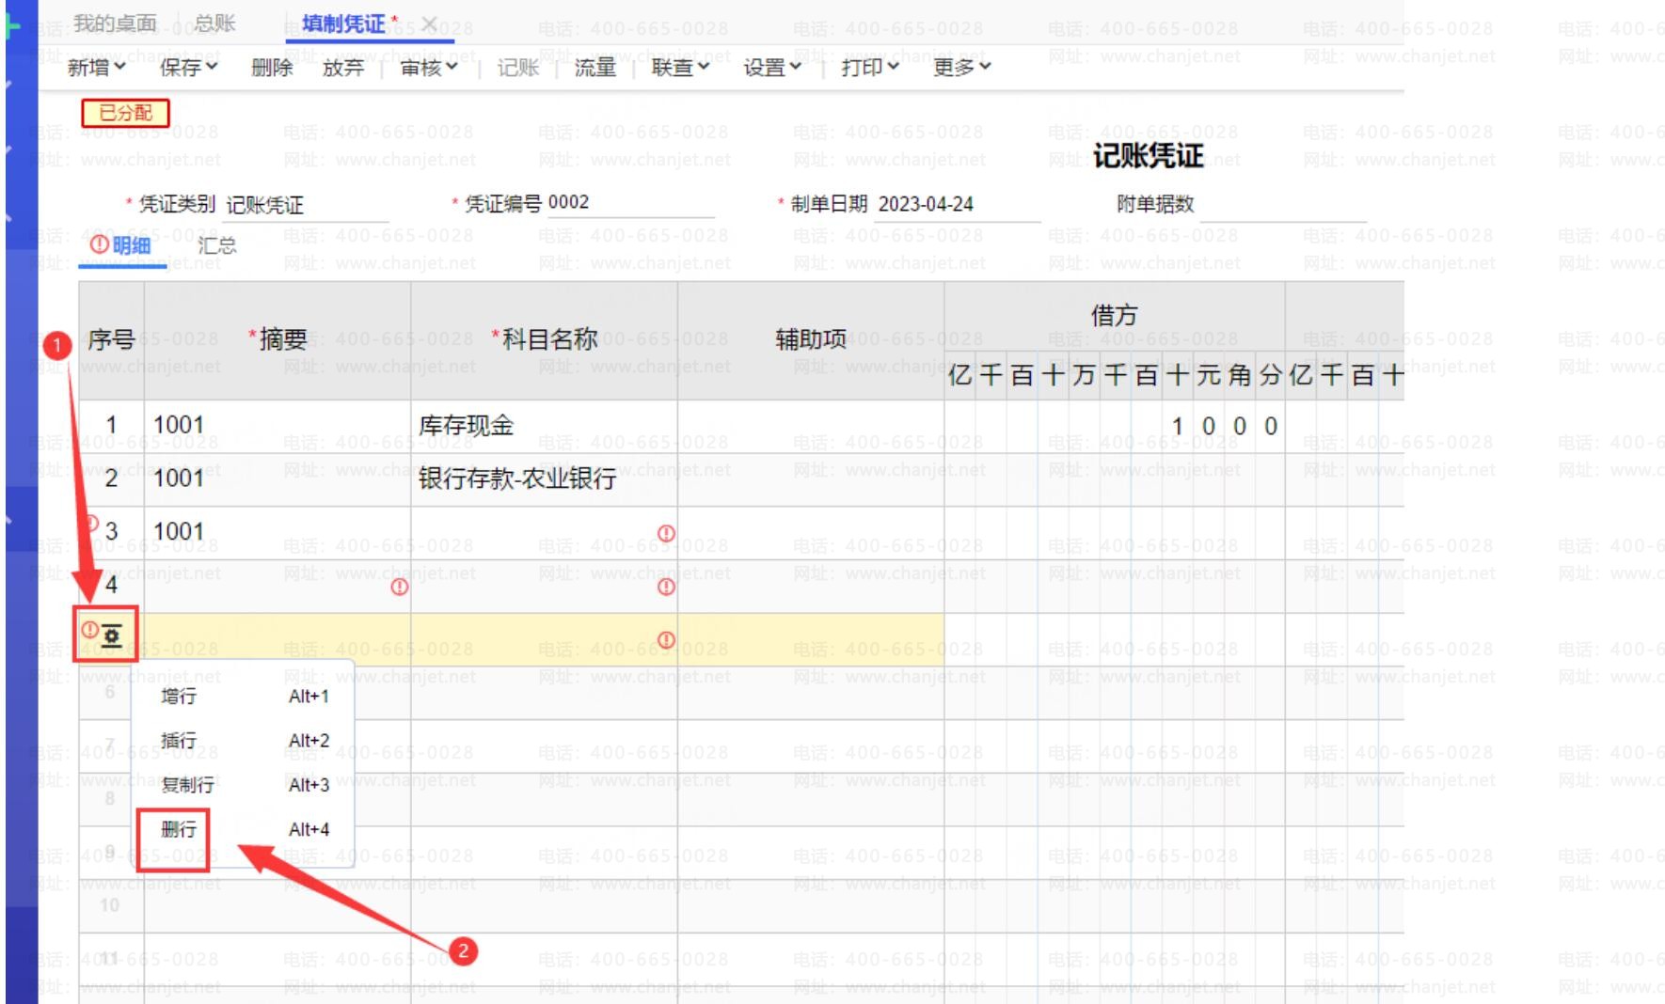Click the warning icon in the highlighted row's 科目名称 cell
Image resolution: width=1665 pixels, height=1004 pixels.
(666, 640)
